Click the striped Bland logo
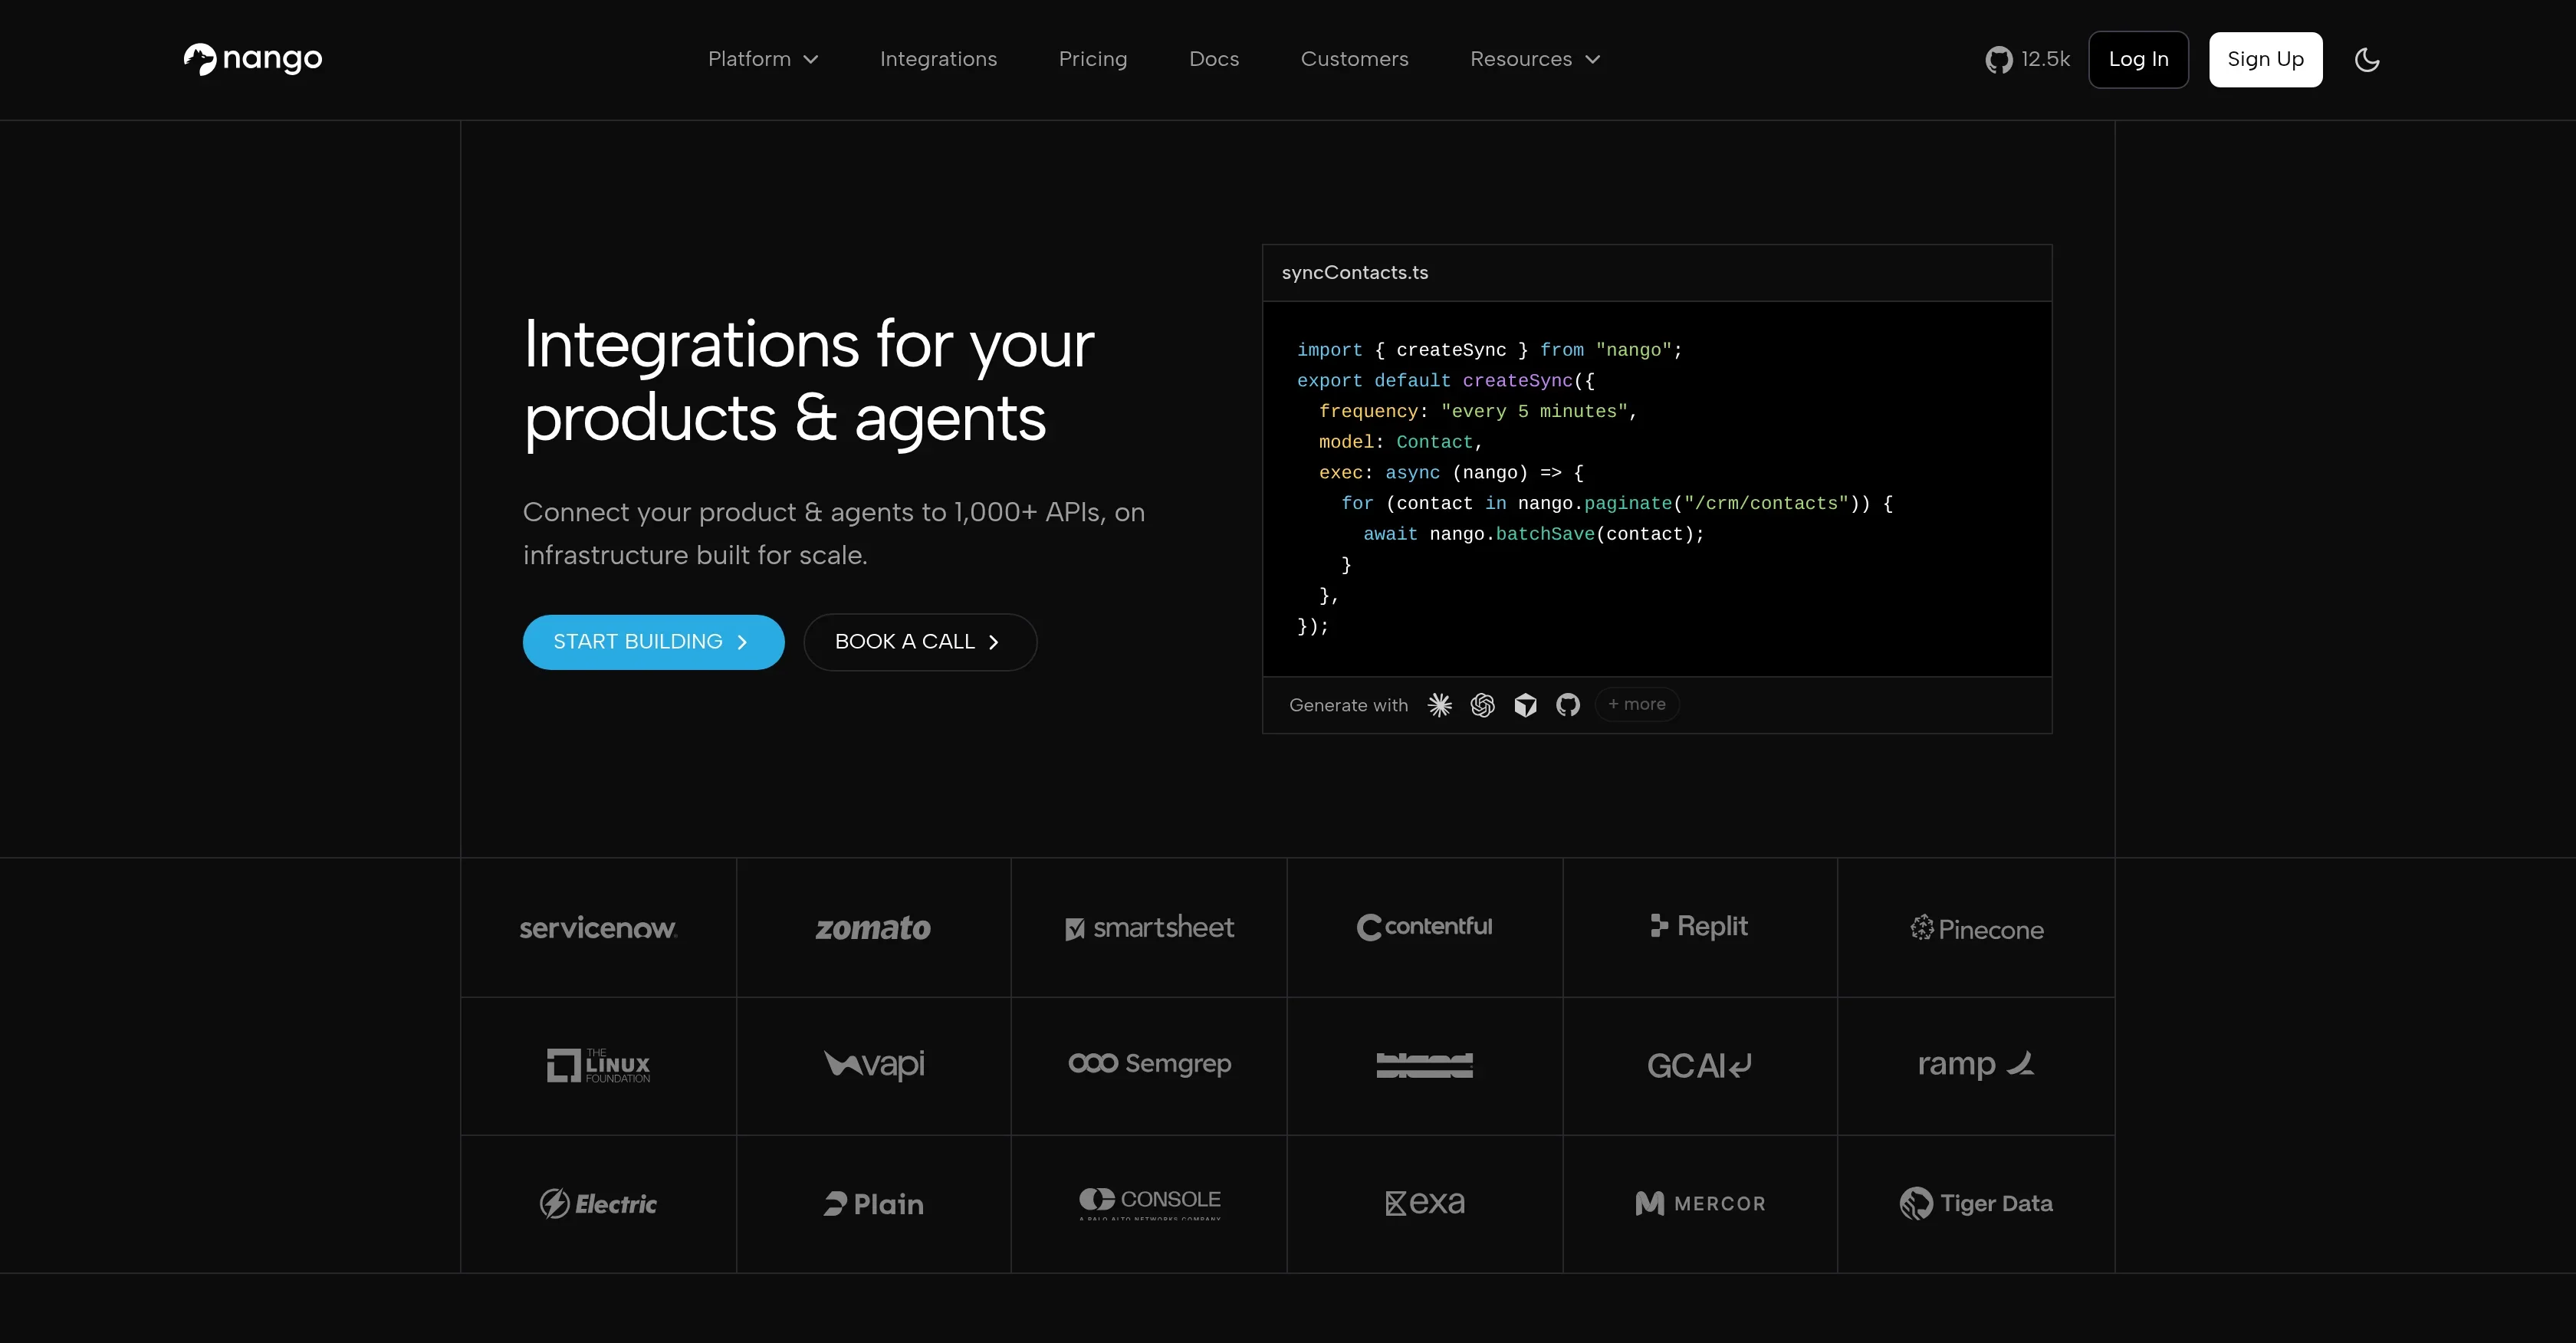 pyautogui.click(x=1424, y=1066)
